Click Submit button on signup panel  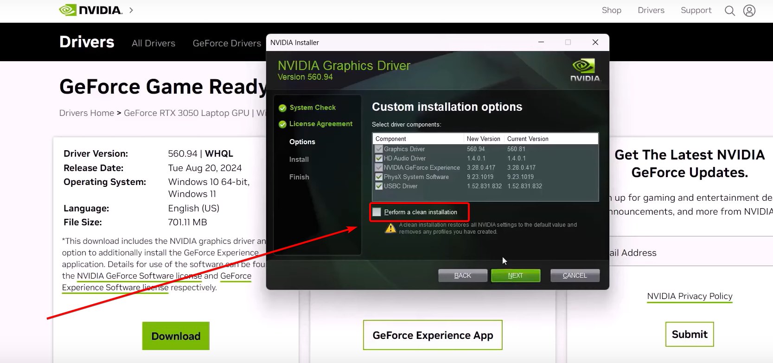(x=690, y=334)
